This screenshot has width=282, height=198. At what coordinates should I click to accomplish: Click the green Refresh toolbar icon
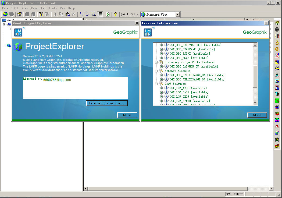coord(108,14)
